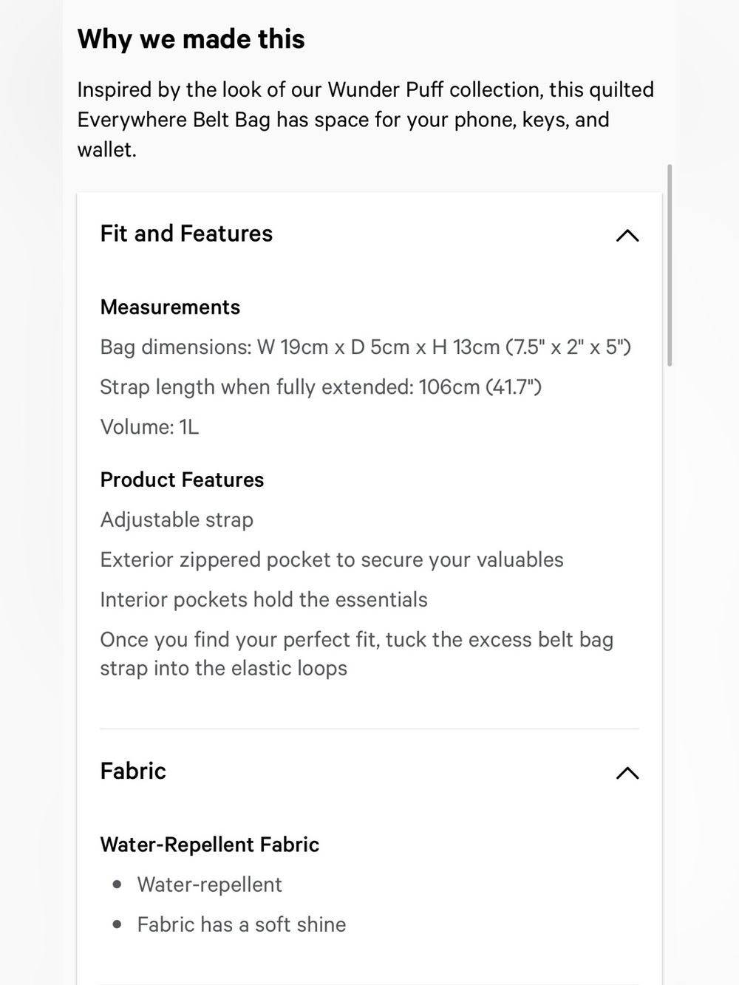Click the Water-Repellent Fabric subheading
The width and height of the screenshot is (739, 985).
[210, 845]
